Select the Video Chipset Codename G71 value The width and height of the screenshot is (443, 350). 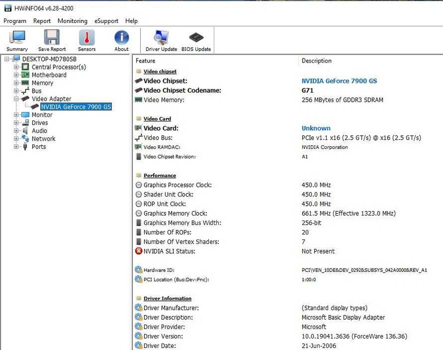tap(307, 90)
